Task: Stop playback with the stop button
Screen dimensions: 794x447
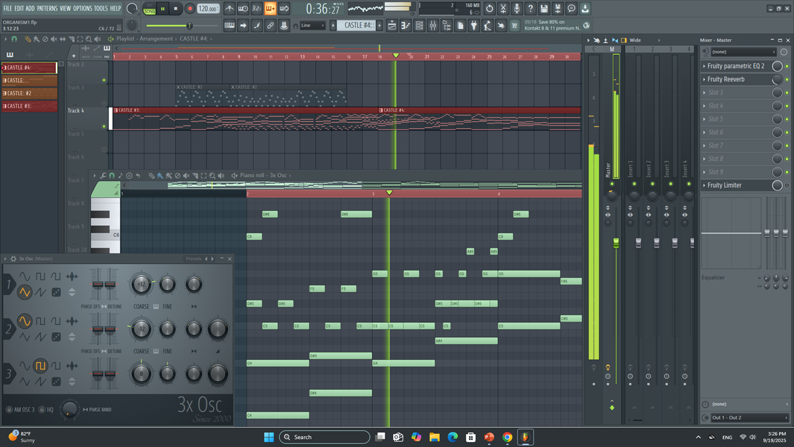Action: pyautogui.click(x=176, y=9)
